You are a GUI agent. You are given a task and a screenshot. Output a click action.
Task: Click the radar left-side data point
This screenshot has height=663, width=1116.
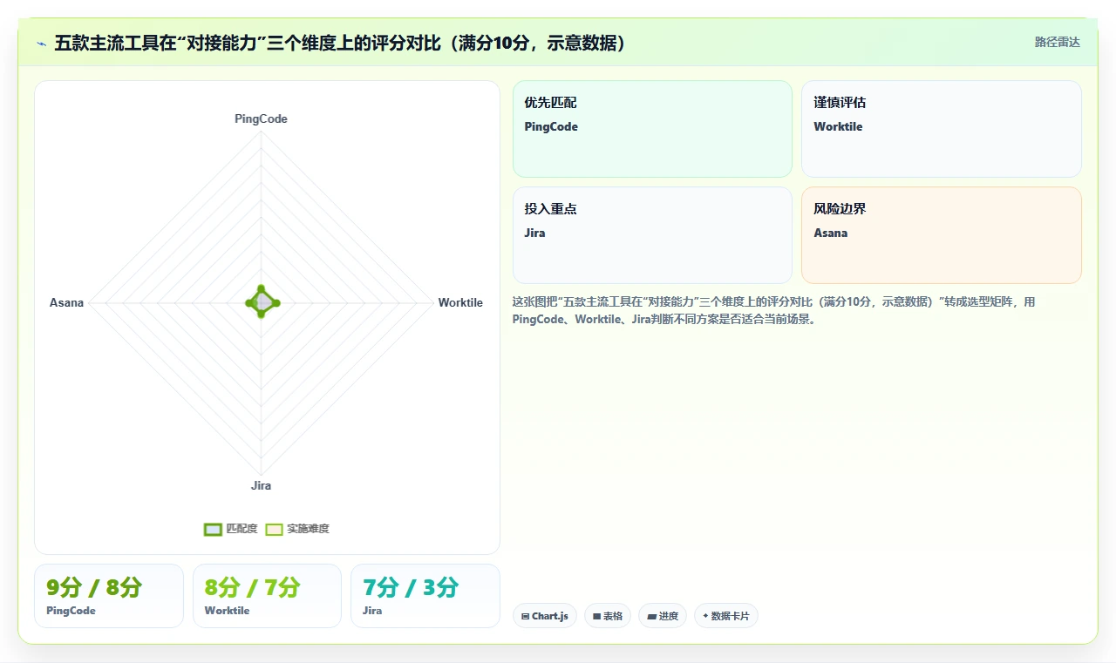pyautogui.click(x=248, y=303)
